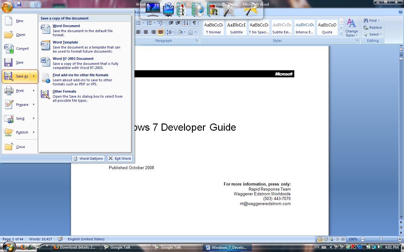Toggle Align Text Right
404x252 pixels.
pyautogui.click(x=153, y=32)
